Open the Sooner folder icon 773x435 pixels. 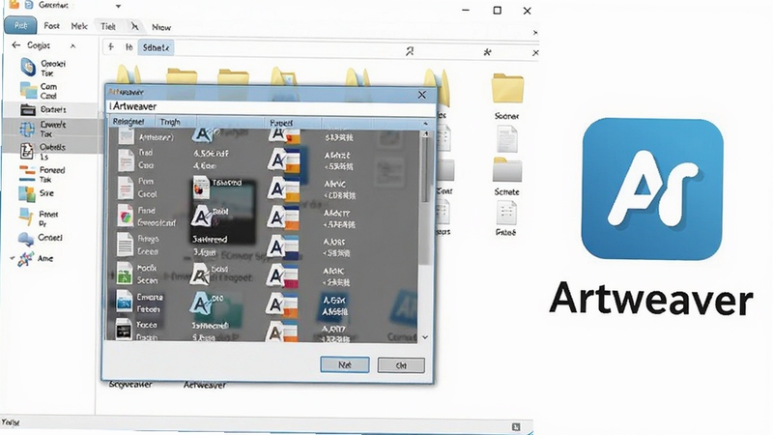click(507, 88)
